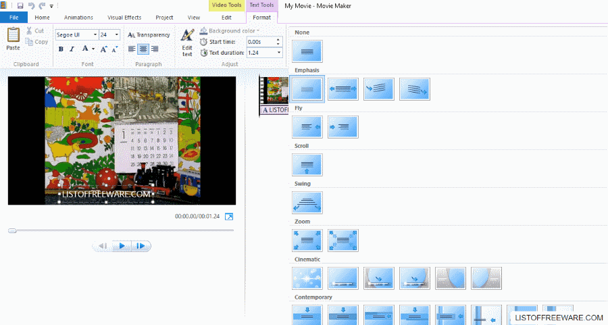
Task: Apply the third Contemporary text effect
Action: click(379, 315)
